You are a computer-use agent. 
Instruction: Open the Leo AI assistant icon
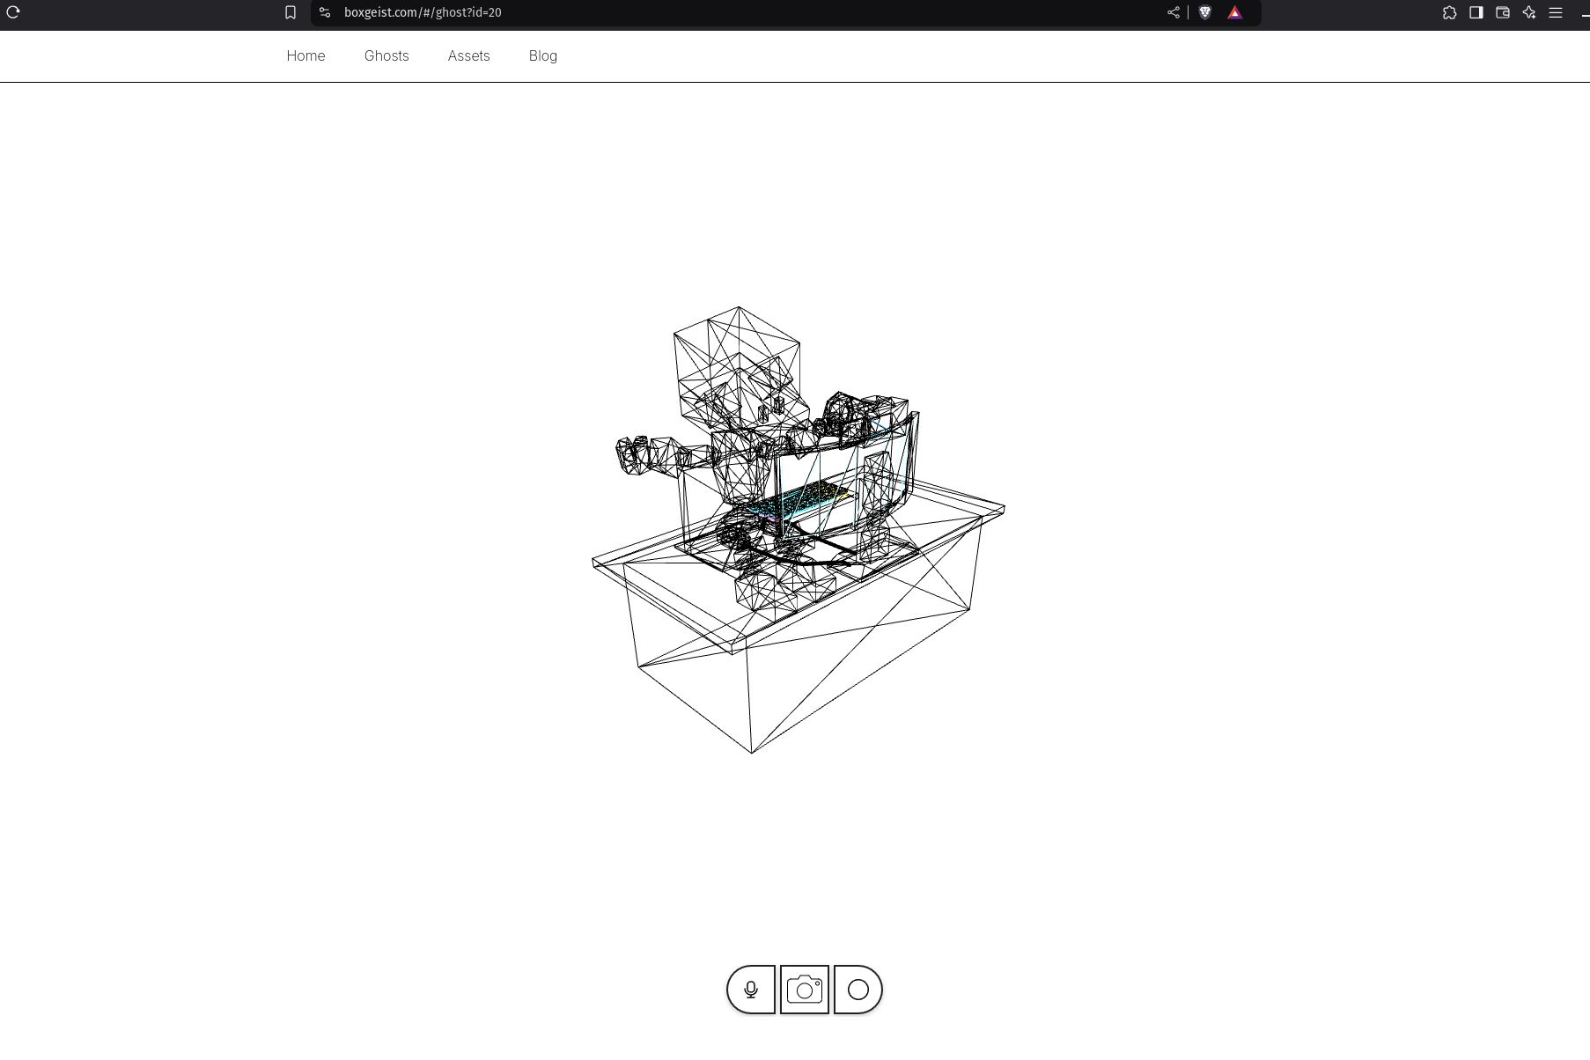[1529, 12]
